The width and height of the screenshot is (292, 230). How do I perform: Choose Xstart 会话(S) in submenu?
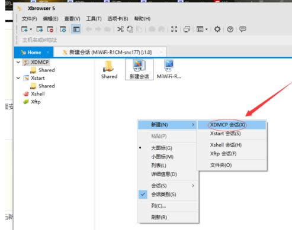pyautogui.click(x=232, y=134)
